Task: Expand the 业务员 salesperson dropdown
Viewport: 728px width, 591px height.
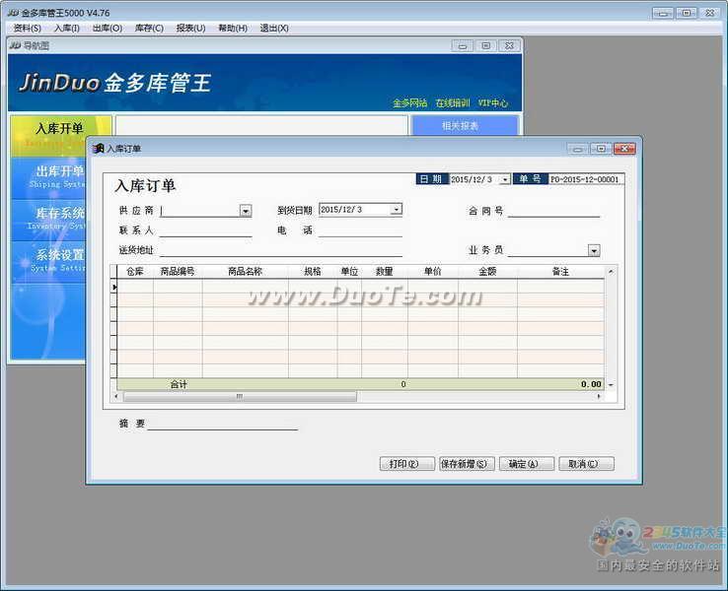Action: click(x=593, y=250)
